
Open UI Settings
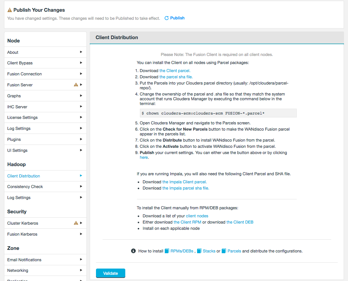coord(45,150)
